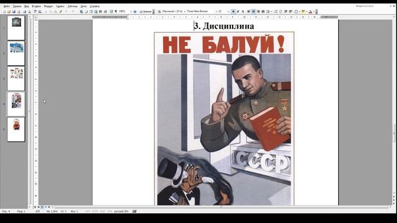The height and width of the screenshot is (223, 397).
Task: Click the Undo arrow icon
Action: pos(66,11)
